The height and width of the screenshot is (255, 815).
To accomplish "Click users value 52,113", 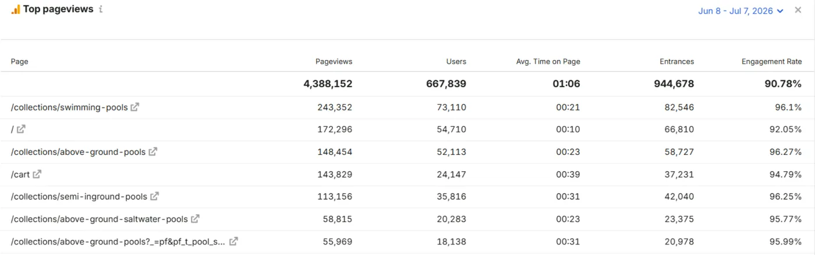I will 452,152.
